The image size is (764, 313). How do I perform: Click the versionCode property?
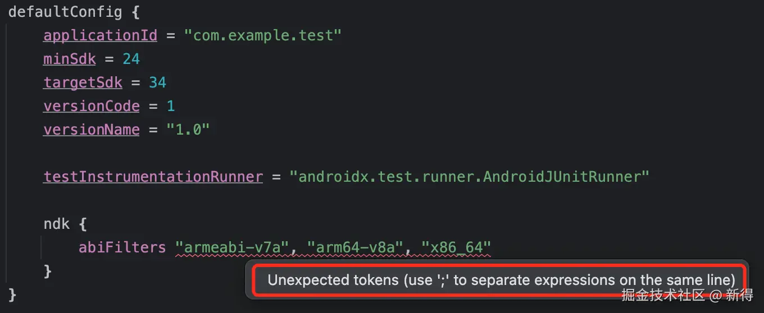point(92,106)
